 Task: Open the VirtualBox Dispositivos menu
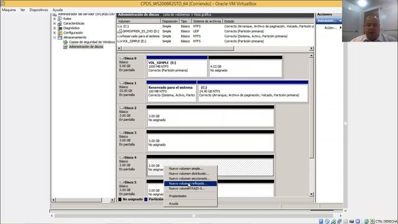pos(39,10)
